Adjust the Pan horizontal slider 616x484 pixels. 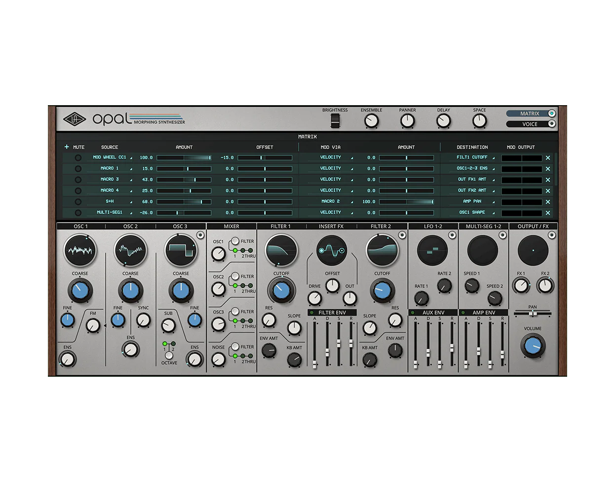[533, 314]
